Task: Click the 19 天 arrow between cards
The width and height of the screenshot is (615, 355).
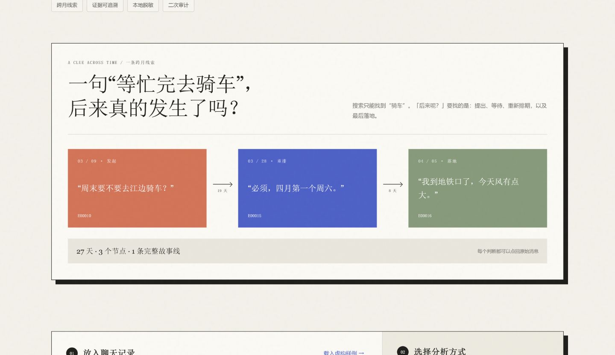Action: coord(223,187)
